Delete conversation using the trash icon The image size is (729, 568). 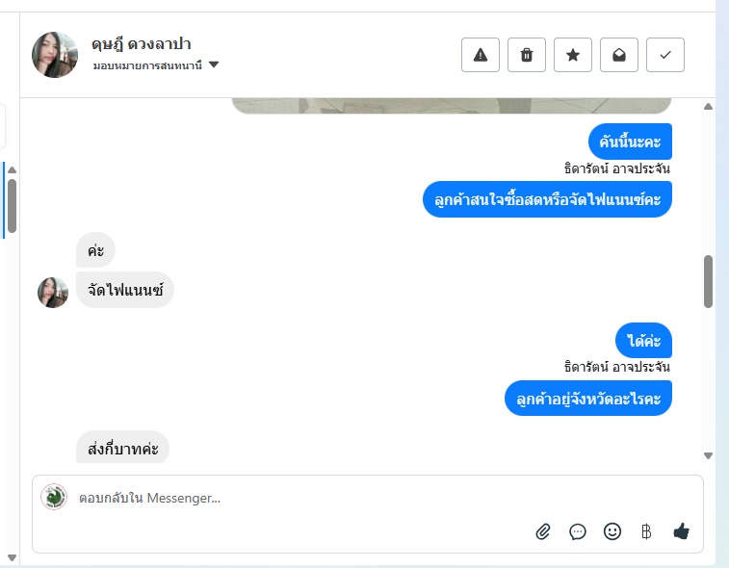point(527,55)
